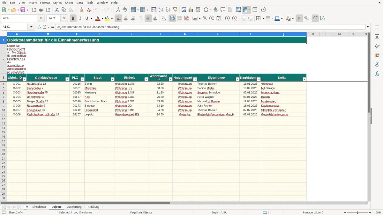This screenshot has height=215, width=383.
Task: Add Decimal Place icon
Action: (x=227, y=18)
